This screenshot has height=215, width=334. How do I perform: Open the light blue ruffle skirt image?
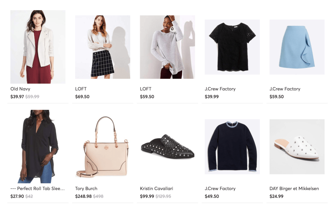(x=297, y=47)
